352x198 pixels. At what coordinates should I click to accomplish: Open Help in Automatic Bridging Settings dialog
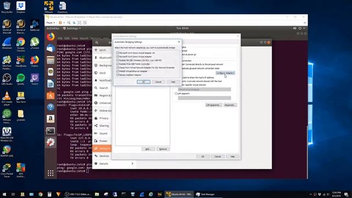point(173,82)
